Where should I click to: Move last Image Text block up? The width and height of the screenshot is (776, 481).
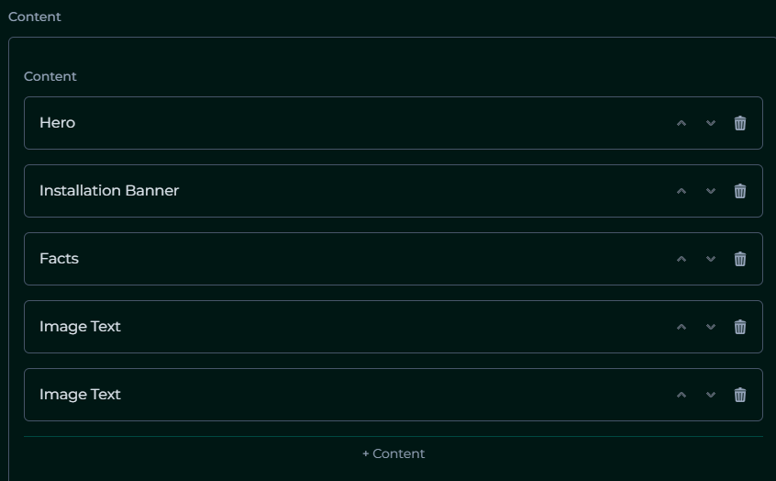pos(682,395)
